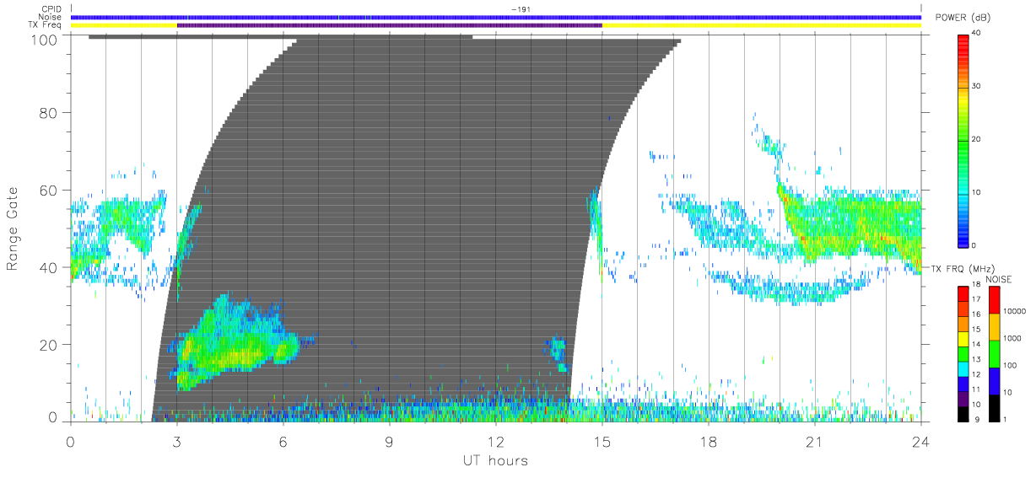Click Range Gate axis tick "40"
The height and width of the screenshot is (478, 1036).
49,267
